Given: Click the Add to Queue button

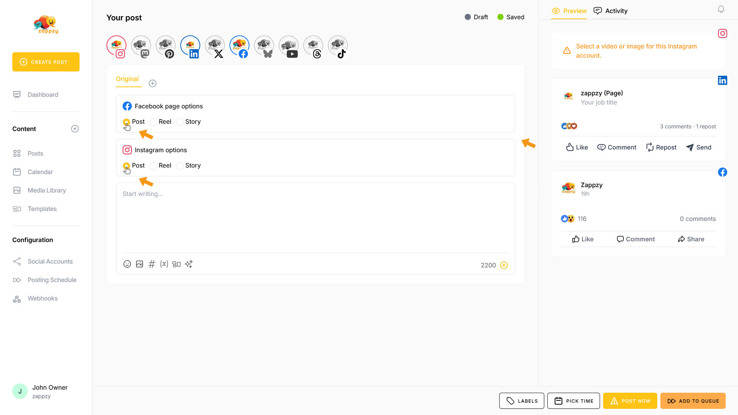Looking at the screenshot, I should coord(693,401).
